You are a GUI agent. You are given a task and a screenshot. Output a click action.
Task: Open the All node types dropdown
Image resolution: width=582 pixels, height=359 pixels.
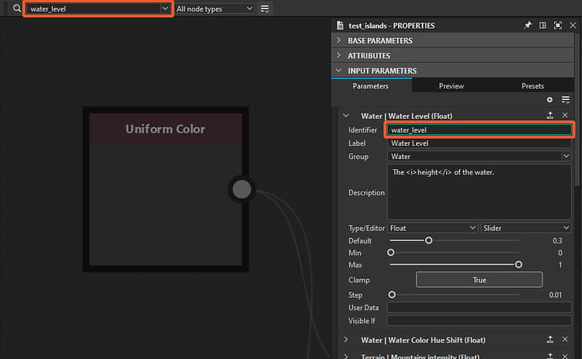[x=214, y=9]
